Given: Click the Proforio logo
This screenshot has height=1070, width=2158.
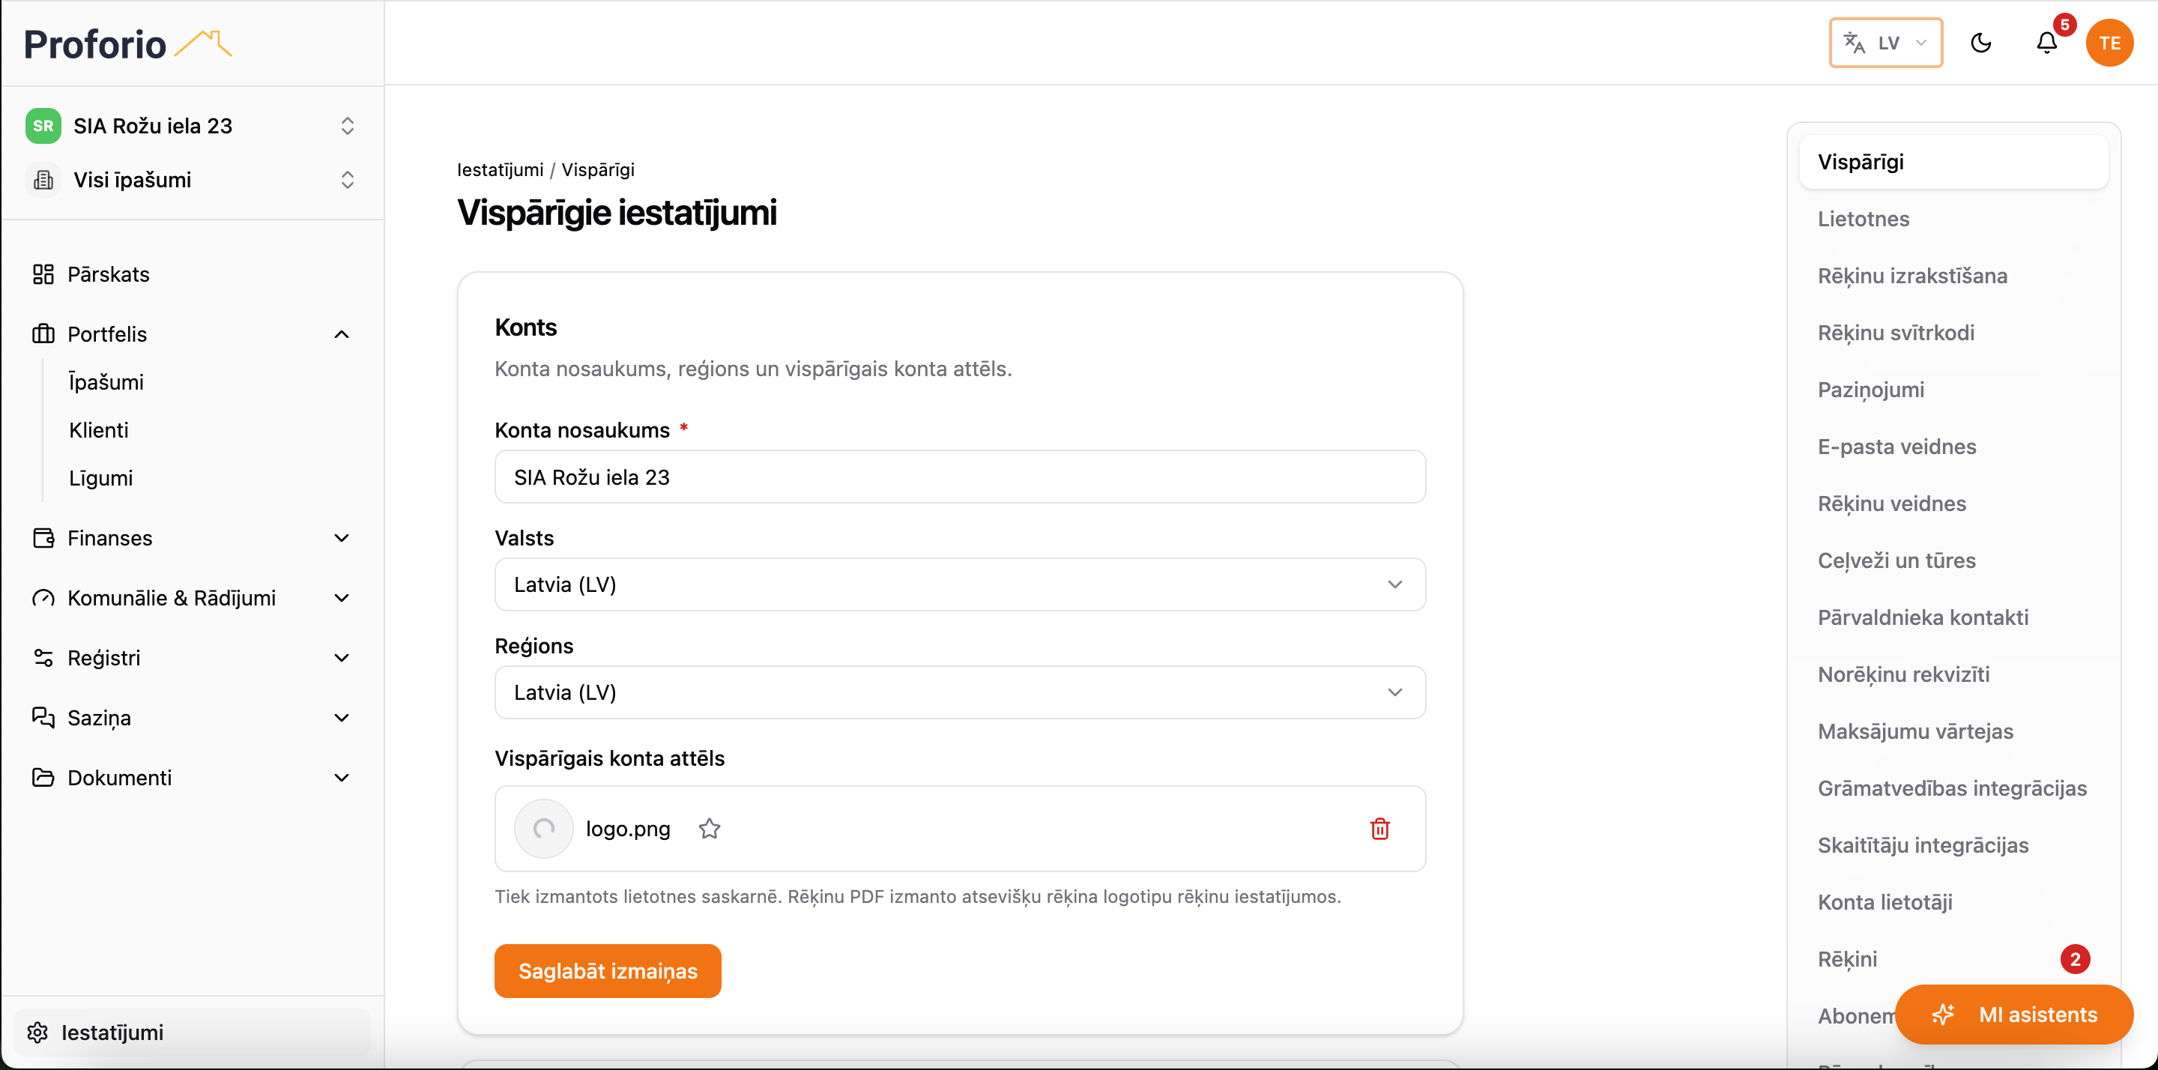Looking at the screenshot, I should 127,43.
